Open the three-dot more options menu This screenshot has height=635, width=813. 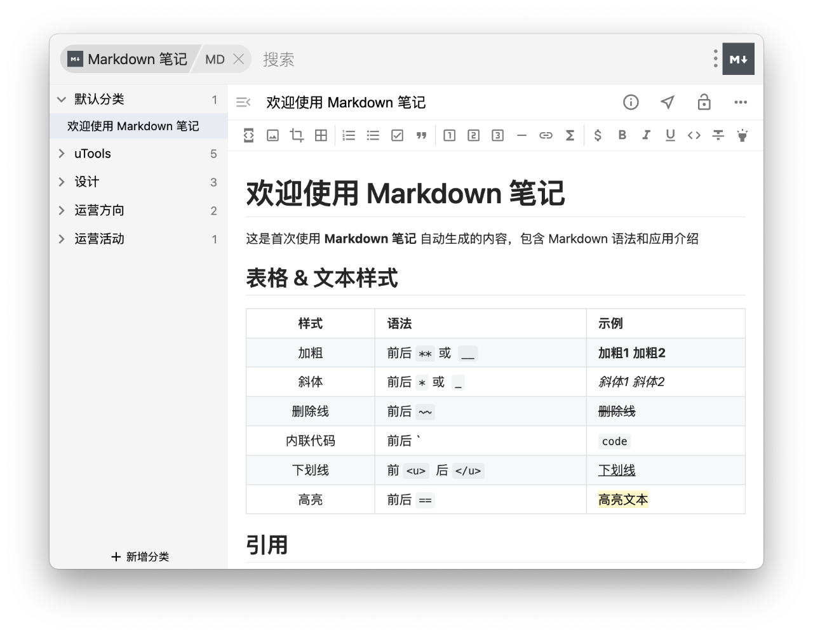[x=741, y=102]
